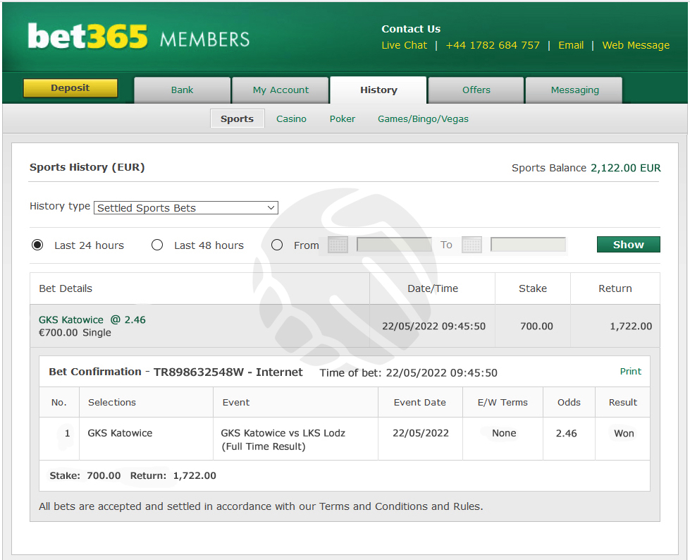Select the Last 24 hours option

tap(37, 245)
